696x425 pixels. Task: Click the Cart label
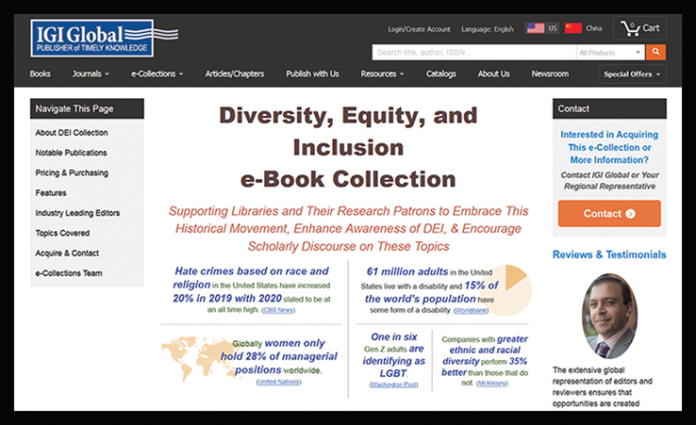click(651, 28)
